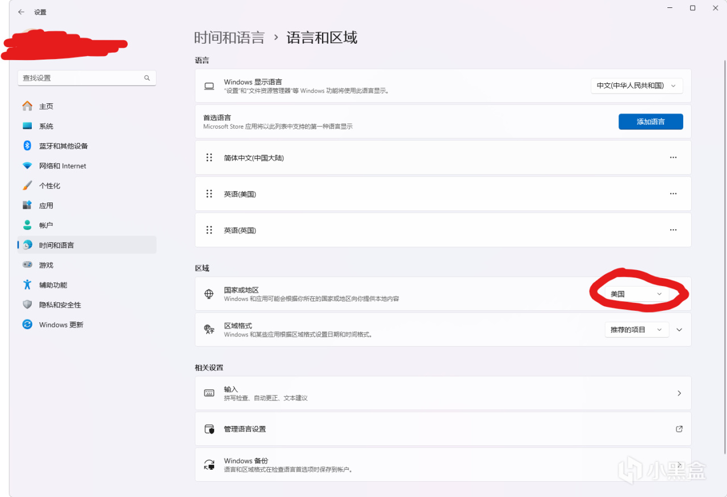Open the 输入 settings chevron

click(x=679, y=393)
